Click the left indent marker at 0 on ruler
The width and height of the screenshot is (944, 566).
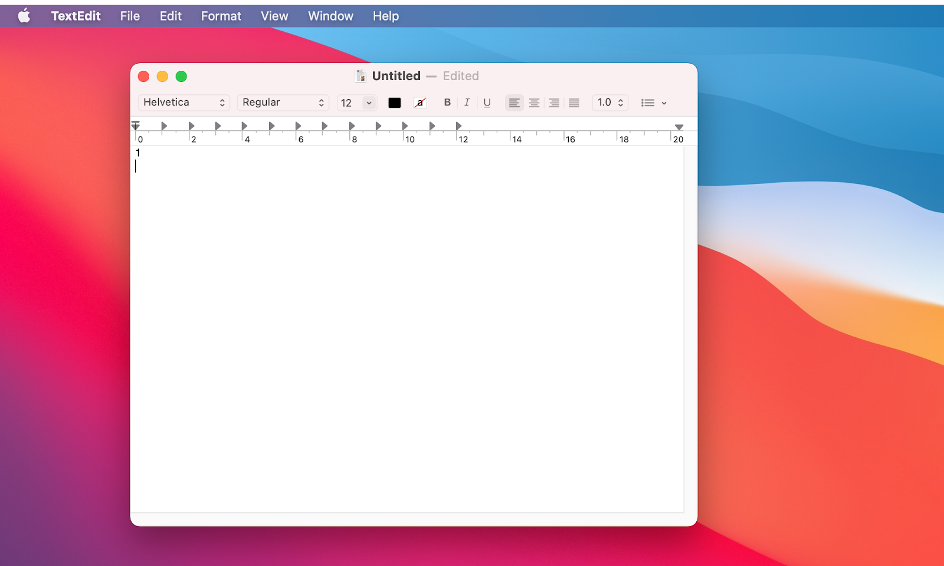click(x=136, y=126)
